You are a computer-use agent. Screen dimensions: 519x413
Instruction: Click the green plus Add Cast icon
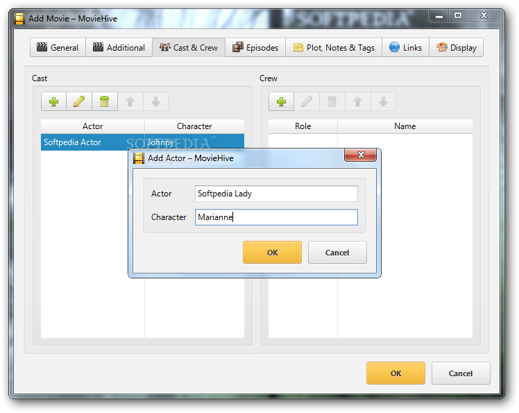(x=53, y=101)
